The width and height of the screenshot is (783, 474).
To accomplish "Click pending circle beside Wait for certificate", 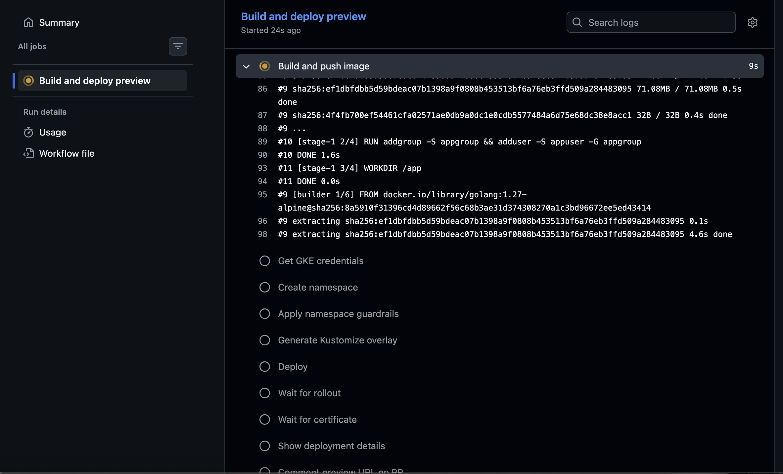I will (x=264, y=419).
